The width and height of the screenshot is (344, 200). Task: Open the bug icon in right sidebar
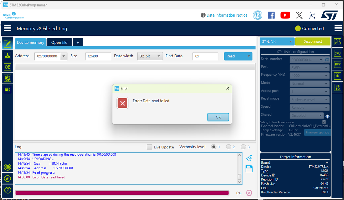pyautogui.click(x=337, y=76)
